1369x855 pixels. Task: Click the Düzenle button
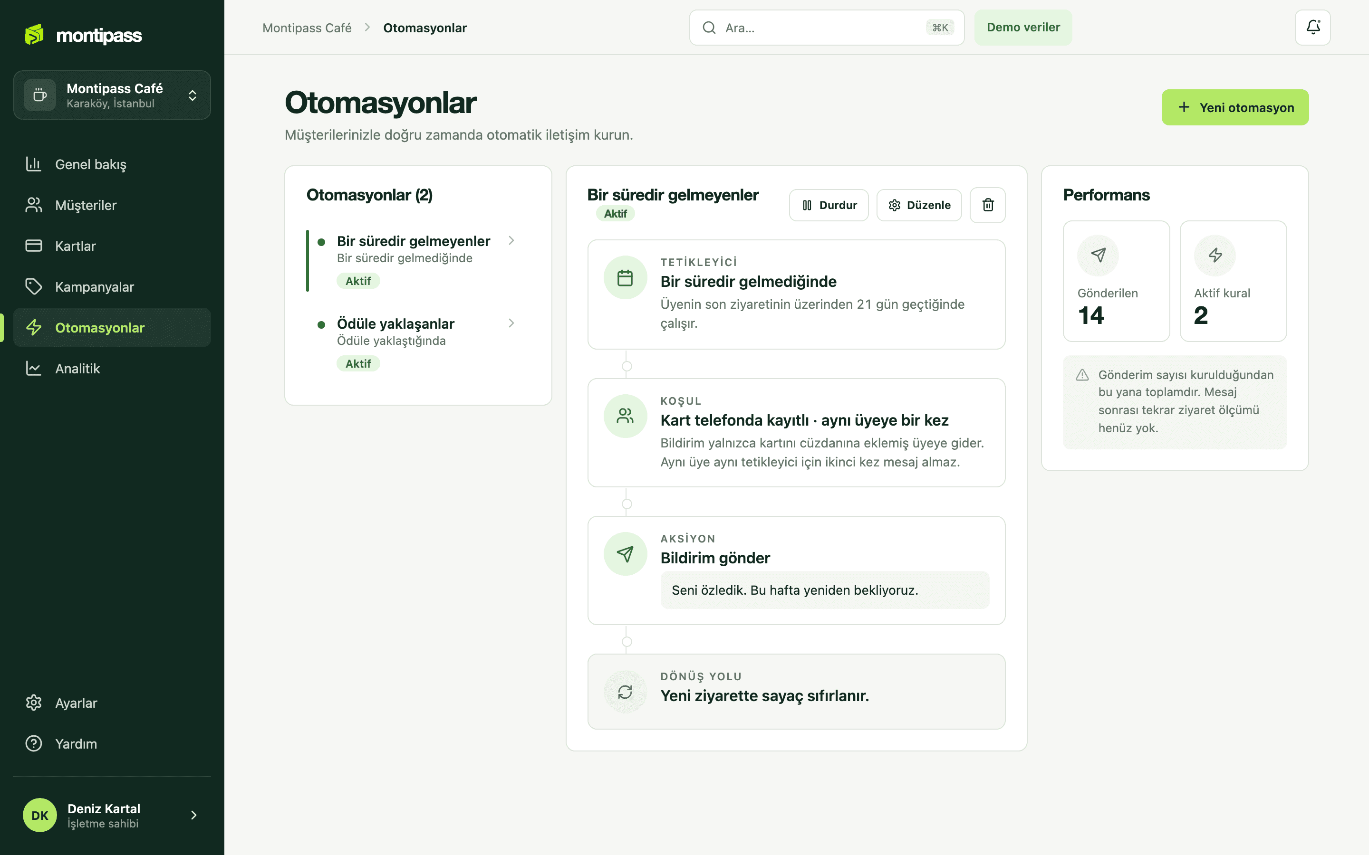click(919, 205)
